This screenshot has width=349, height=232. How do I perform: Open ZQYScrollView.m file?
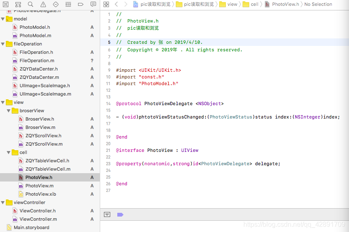44,144
